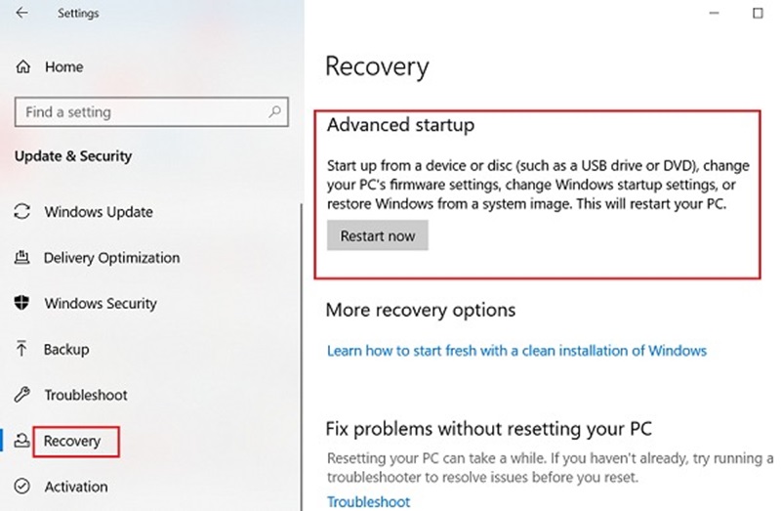The height and width of the screenshot is (511, 781).
Task: Select Delivery Optimization in the sidebar
Action: [x=111, y=258]
